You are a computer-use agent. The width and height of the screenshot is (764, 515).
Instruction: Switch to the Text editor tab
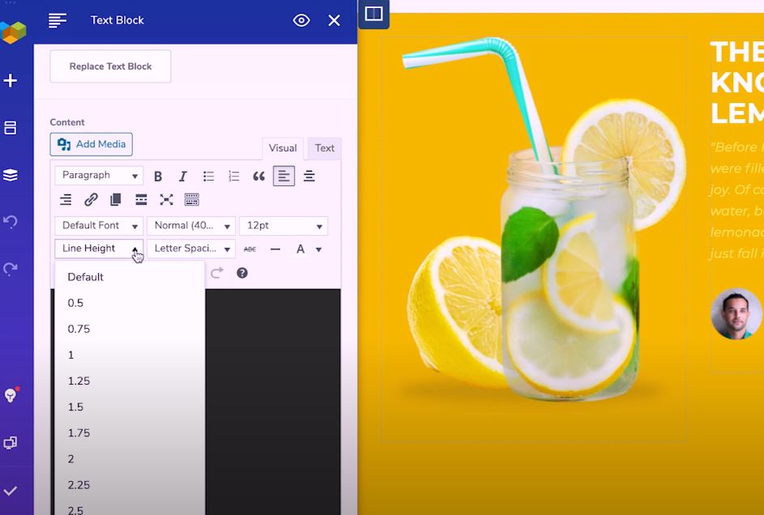(x=325, y=148)
